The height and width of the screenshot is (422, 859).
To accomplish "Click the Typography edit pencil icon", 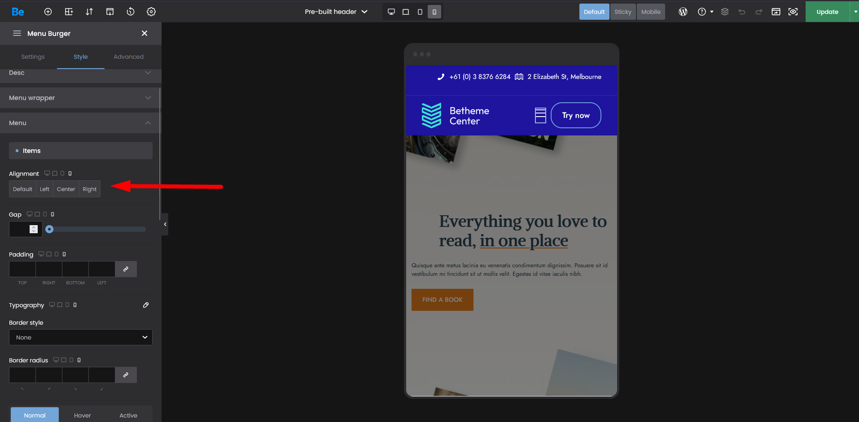I will (146, 305).
